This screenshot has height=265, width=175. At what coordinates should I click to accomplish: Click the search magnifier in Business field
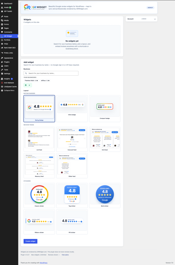tap(26, 73)
